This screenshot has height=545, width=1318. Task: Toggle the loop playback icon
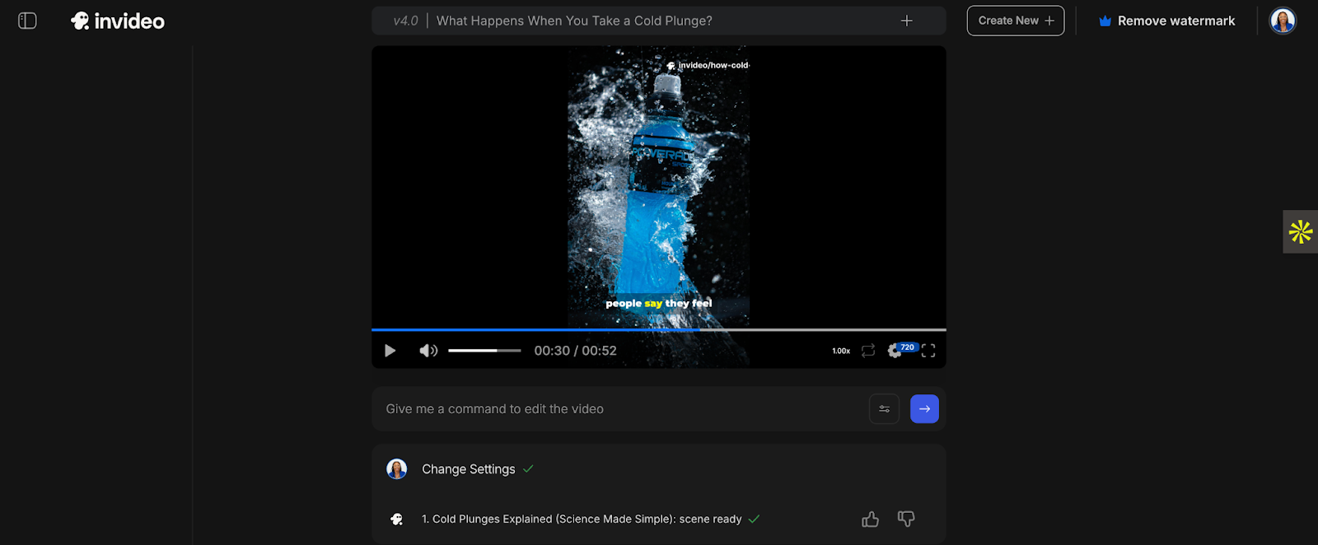click(868, 351)
